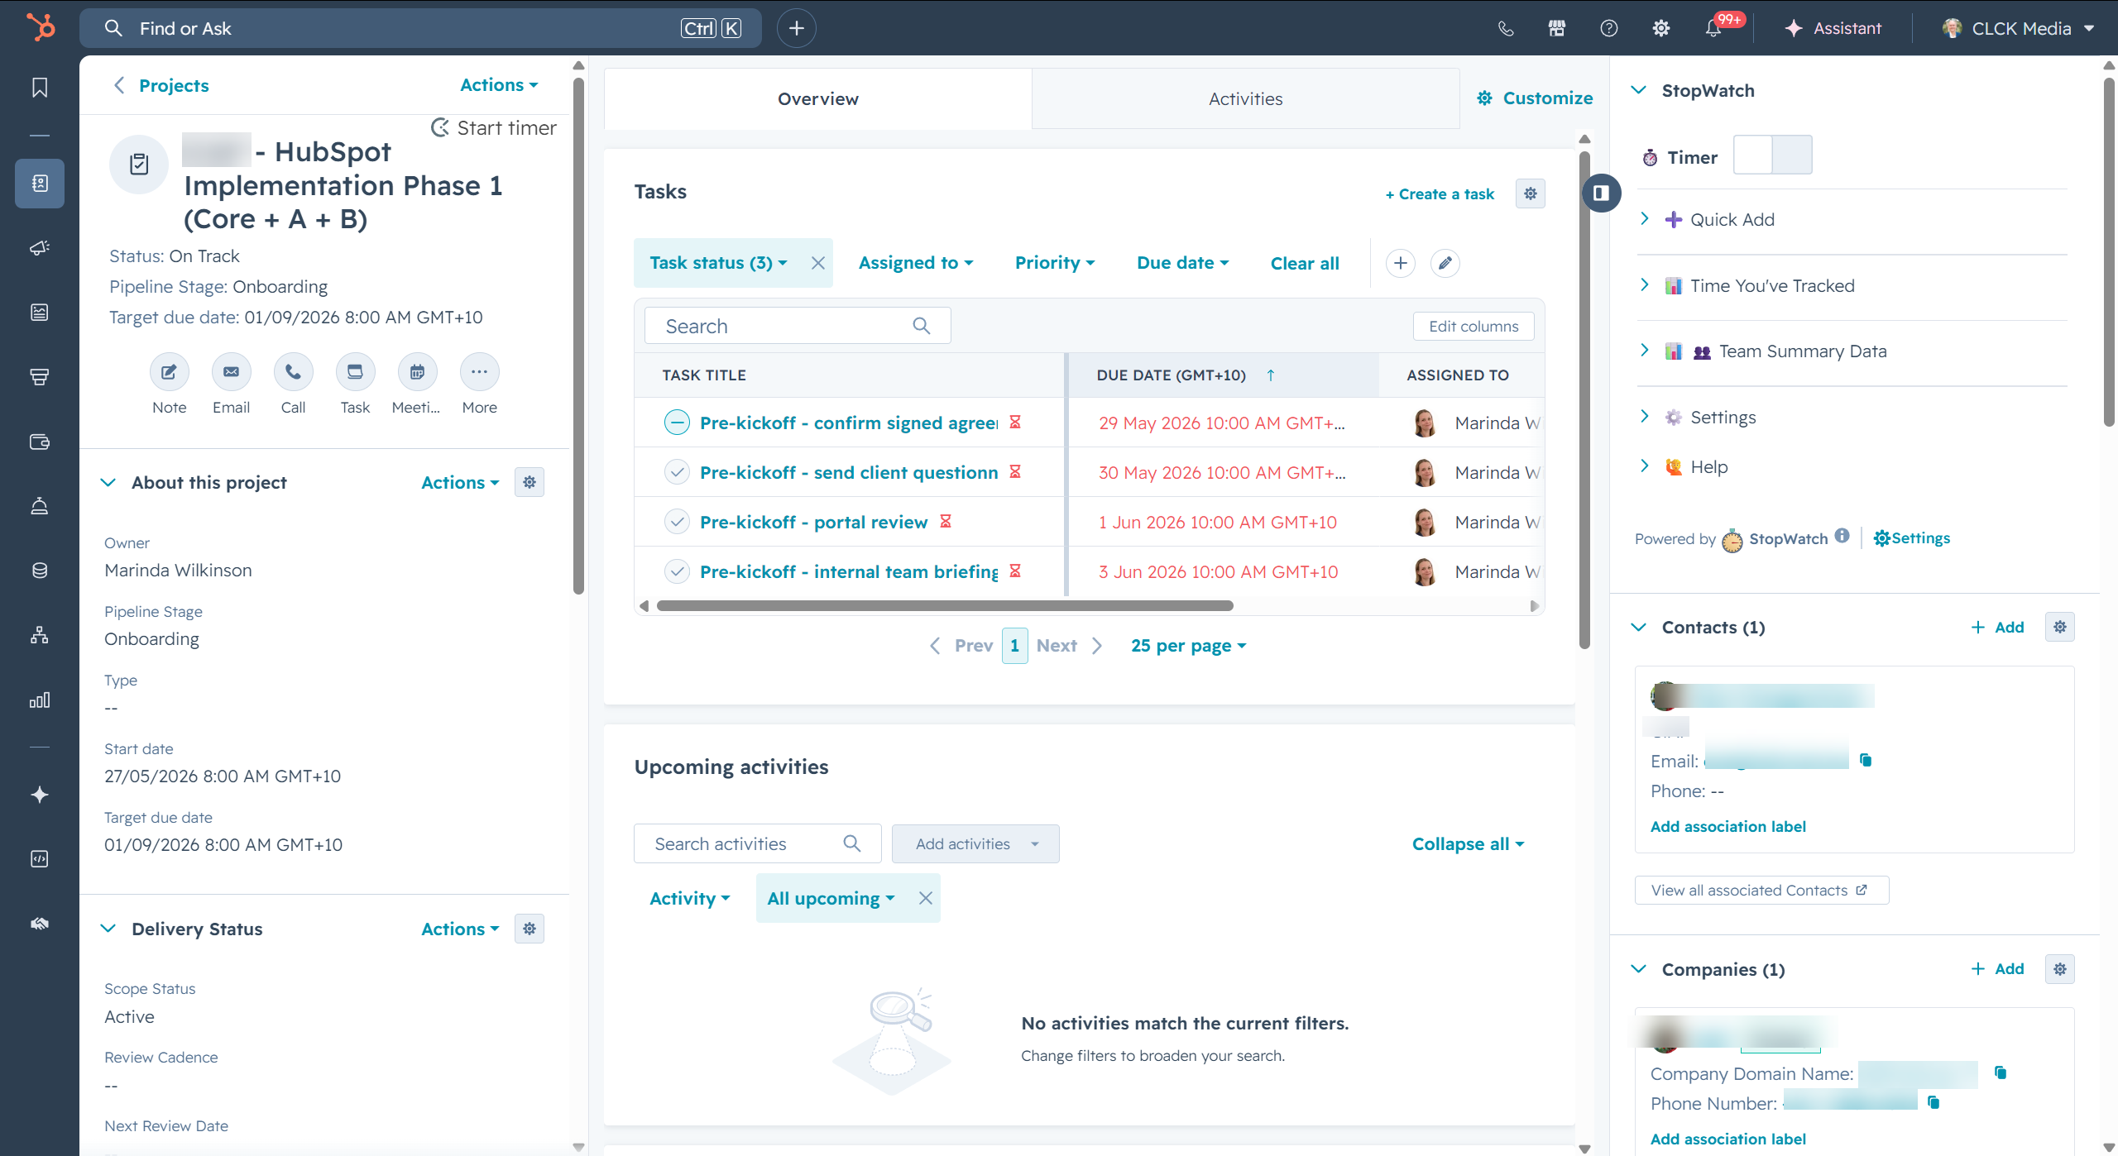2118x1156 pixels.
Task: Switch to the Activities tab
Action: click(1245, 98)
